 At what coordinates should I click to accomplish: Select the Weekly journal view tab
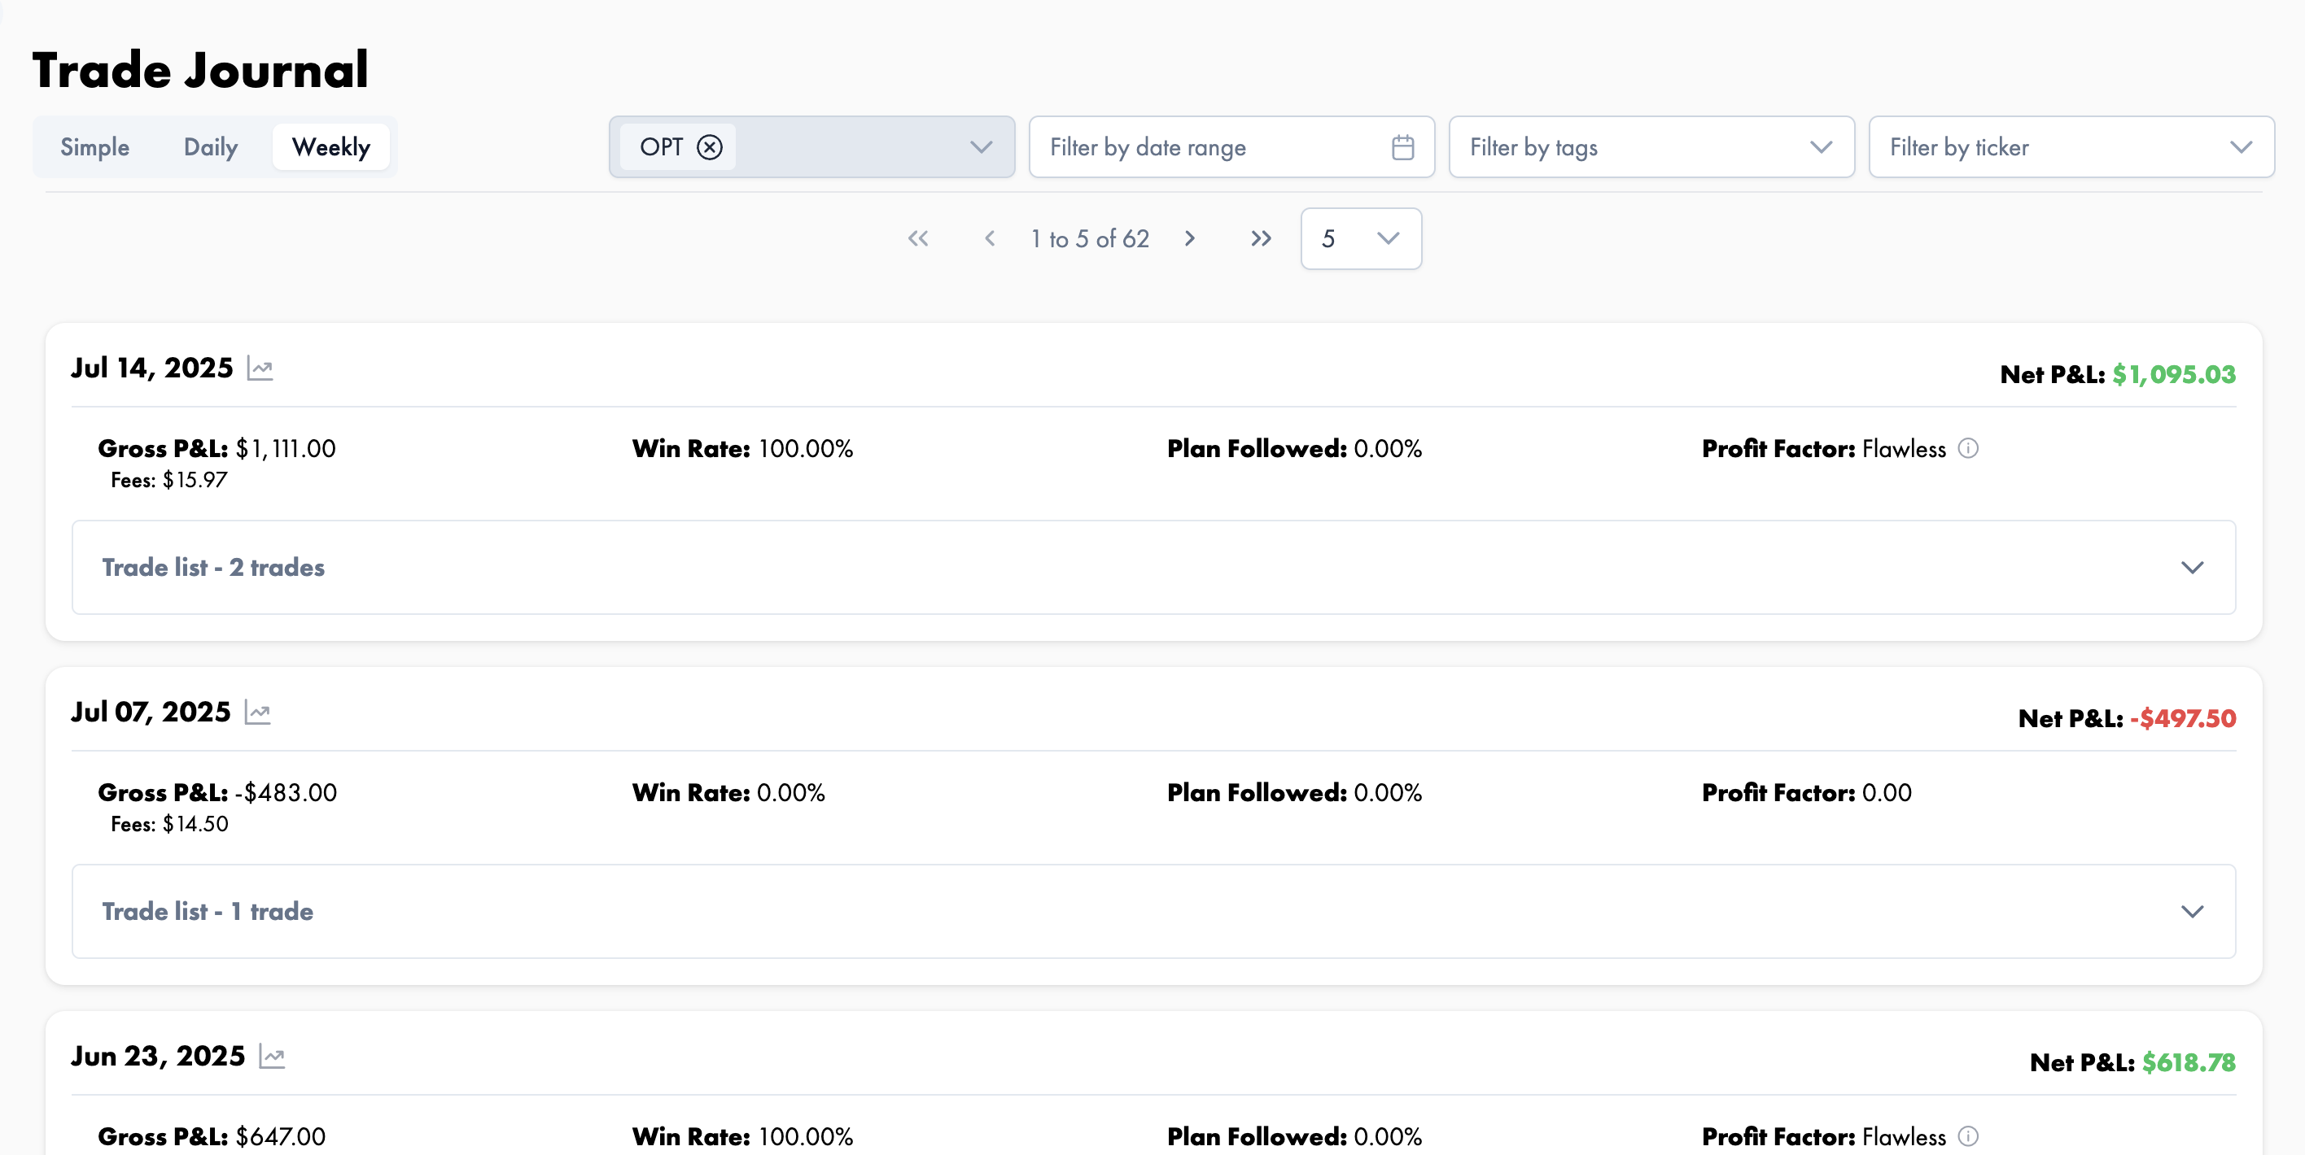coord(331,146)
